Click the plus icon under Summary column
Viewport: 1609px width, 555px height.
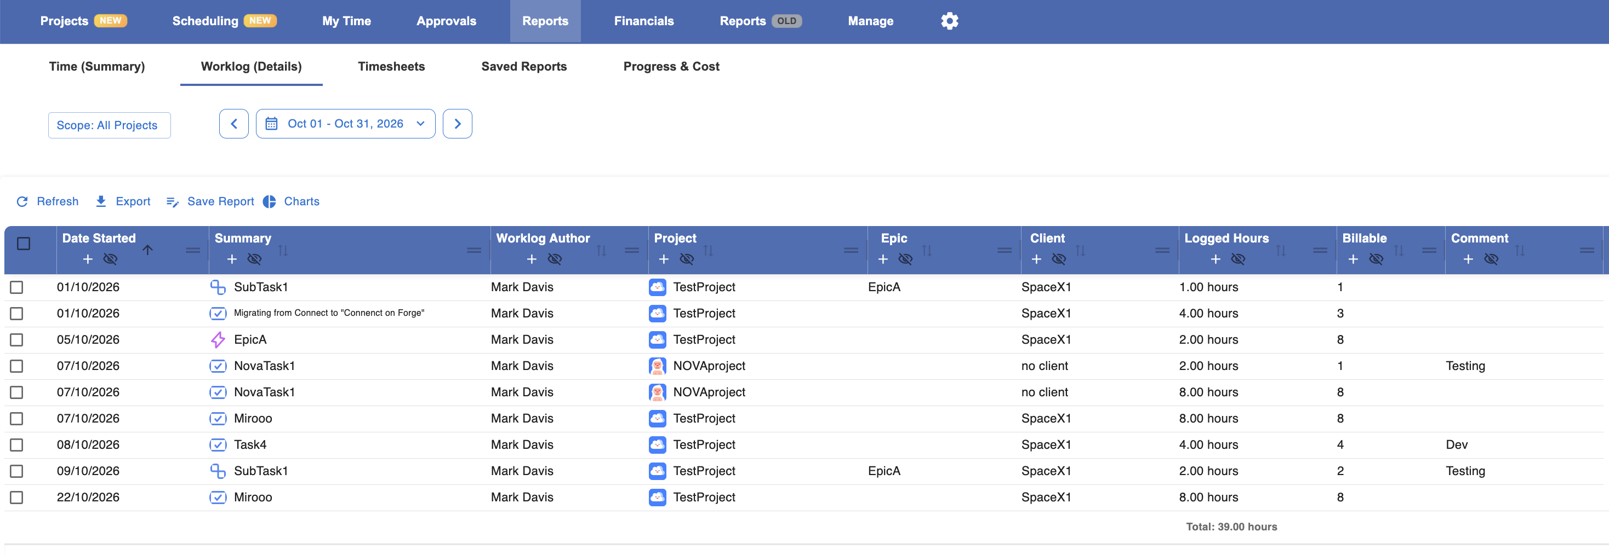[x=232, y=259]
